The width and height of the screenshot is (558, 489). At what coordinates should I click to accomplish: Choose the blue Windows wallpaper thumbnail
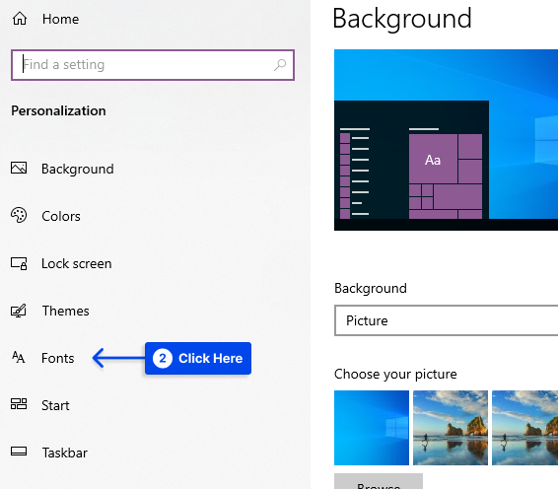pyautogui.click(x=372, y=428)
